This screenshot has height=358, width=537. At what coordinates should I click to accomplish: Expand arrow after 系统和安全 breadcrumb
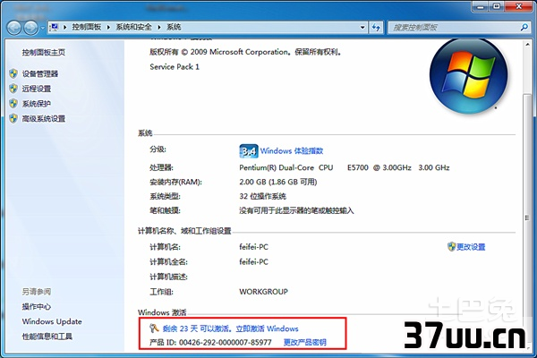point(159,27)
